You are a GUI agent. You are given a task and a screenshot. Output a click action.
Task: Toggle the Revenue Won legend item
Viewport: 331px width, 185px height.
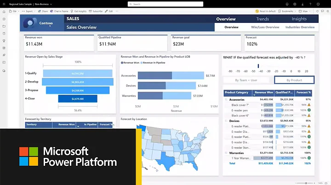click(x=130, y=63)
